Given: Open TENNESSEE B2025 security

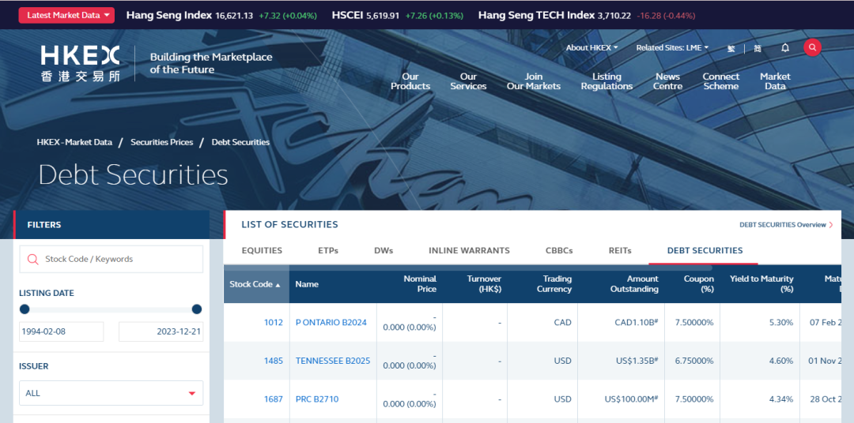Looking at the screenshot, I should coord(333,361).
